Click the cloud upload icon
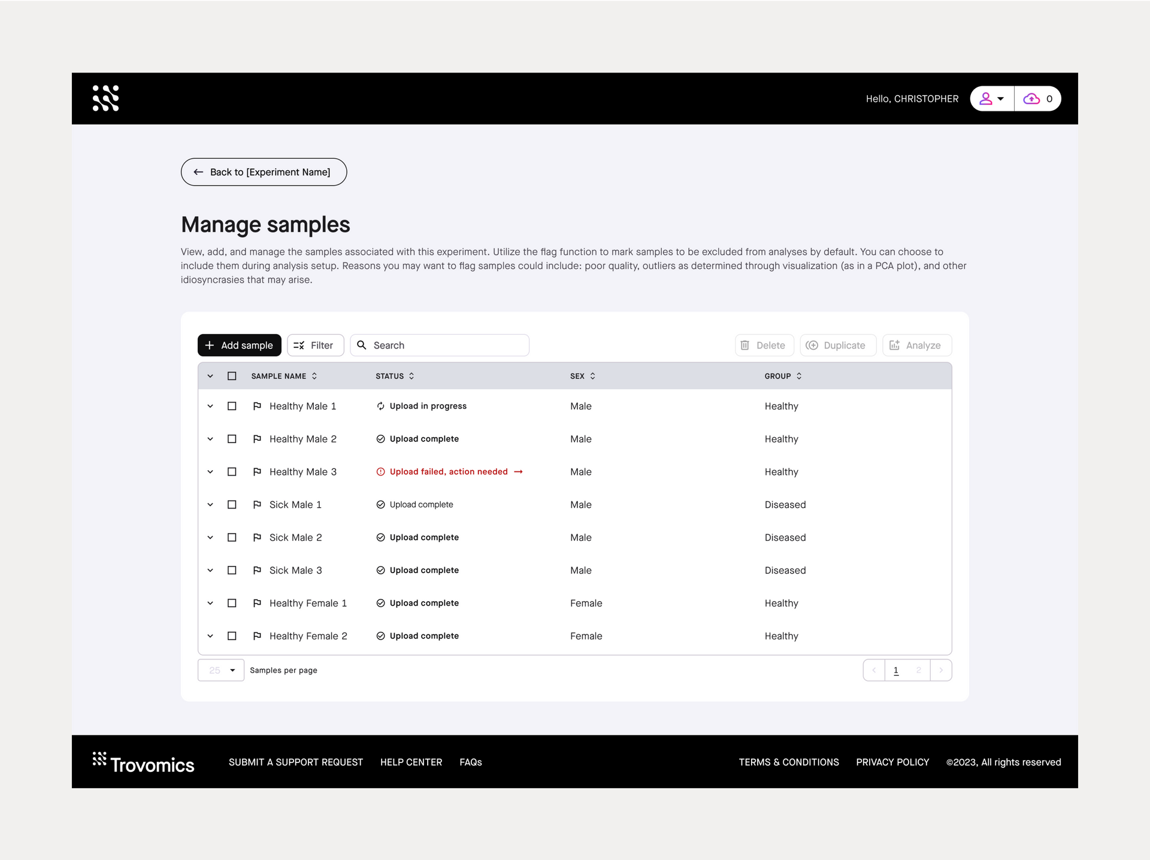1150x860 pixels. point(1031,99)
